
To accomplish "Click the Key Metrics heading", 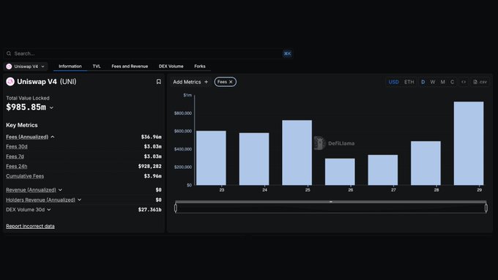I will [21, 125].
